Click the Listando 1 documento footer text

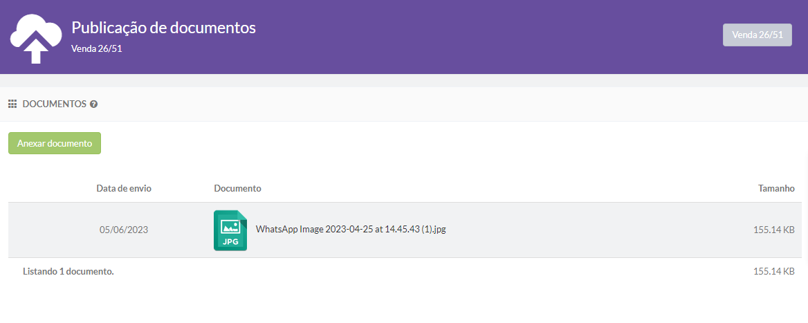coord(68,271)
